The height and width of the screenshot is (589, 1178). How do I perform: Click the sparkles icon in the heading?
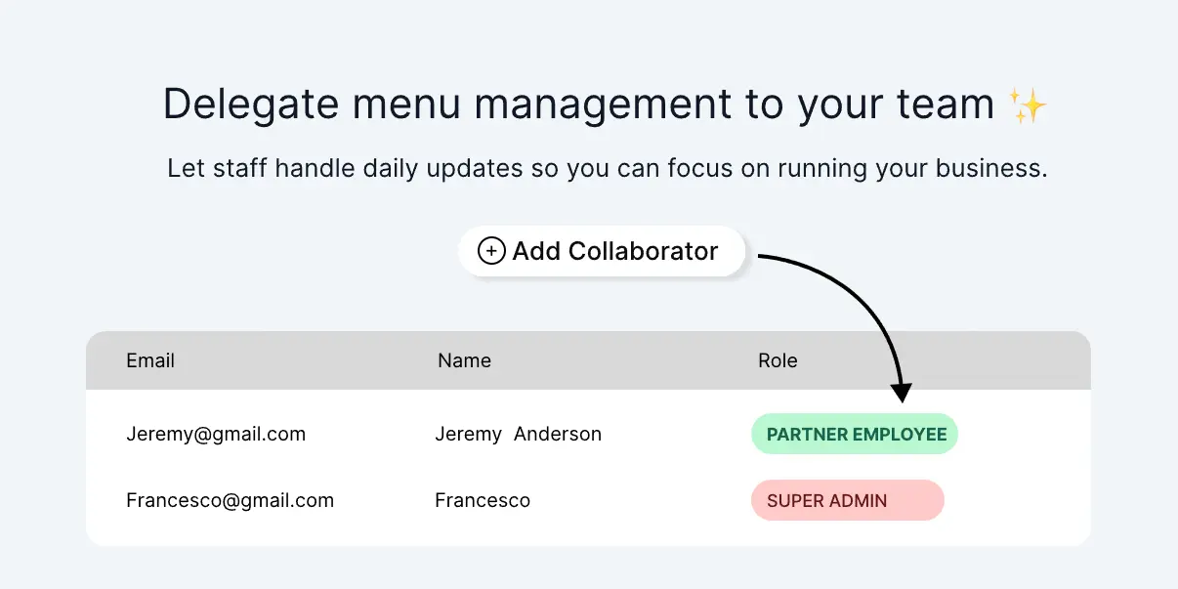(1029, 104)
